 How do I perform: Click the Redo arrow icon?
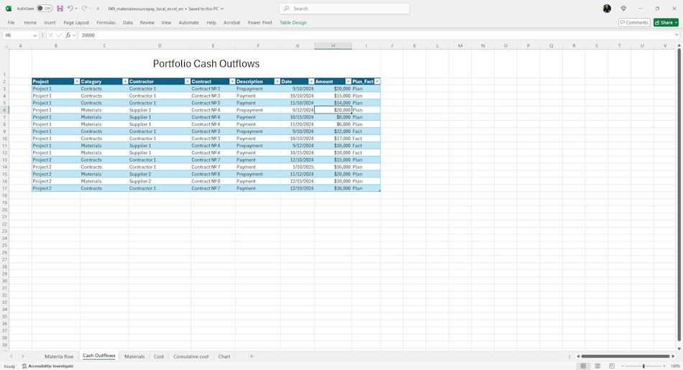(x=85, y=9)
